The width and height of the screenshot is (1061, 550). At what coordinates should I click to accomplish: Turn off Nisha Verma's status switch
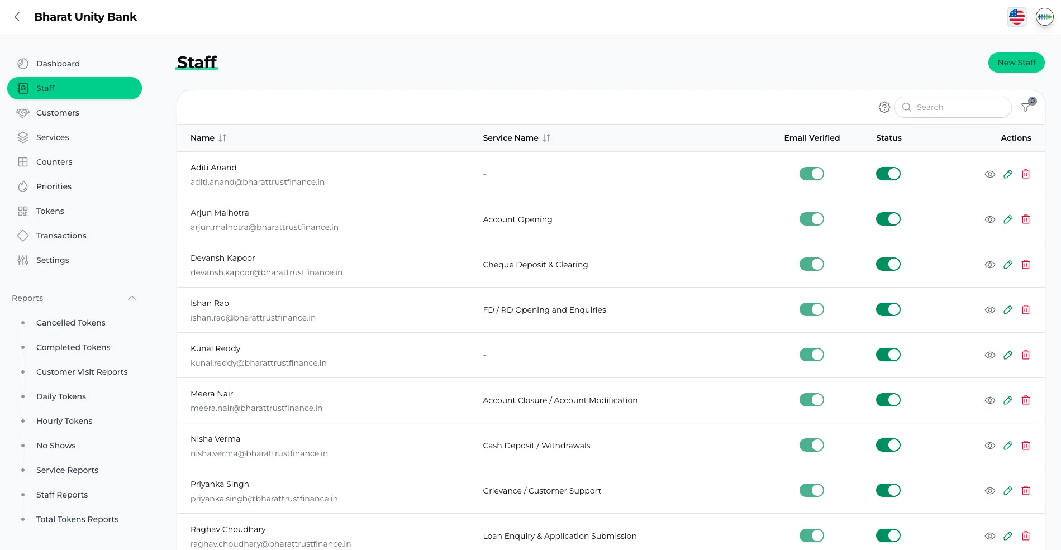[888, 446]
